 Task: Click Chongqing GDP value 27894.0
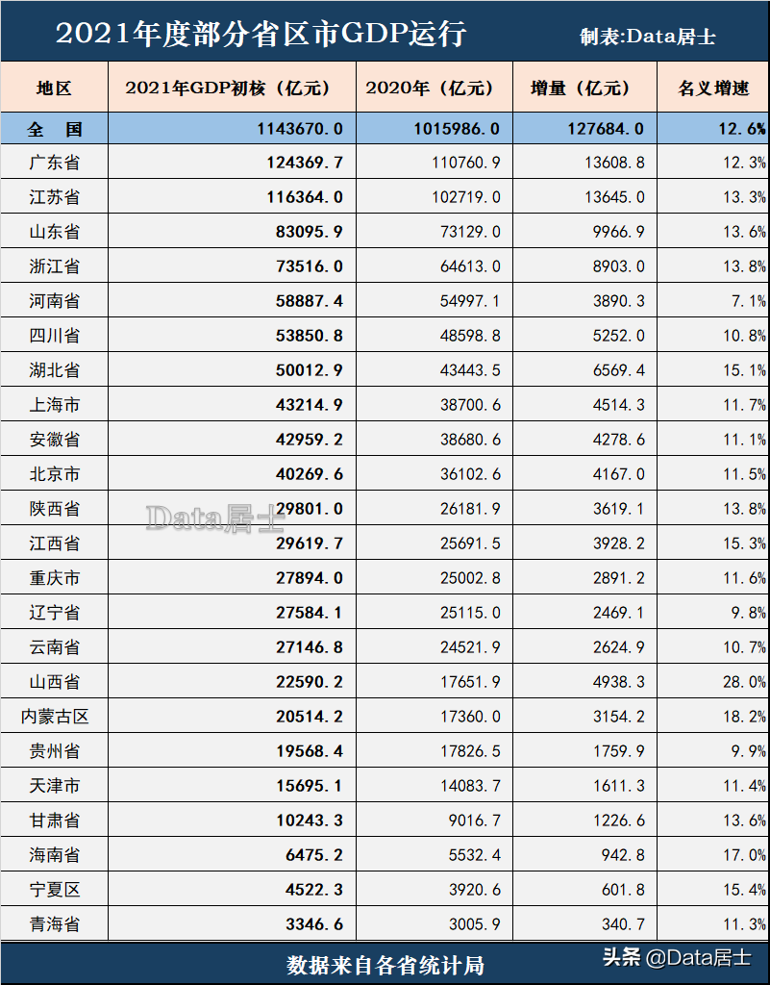click(x=310, y=577)
